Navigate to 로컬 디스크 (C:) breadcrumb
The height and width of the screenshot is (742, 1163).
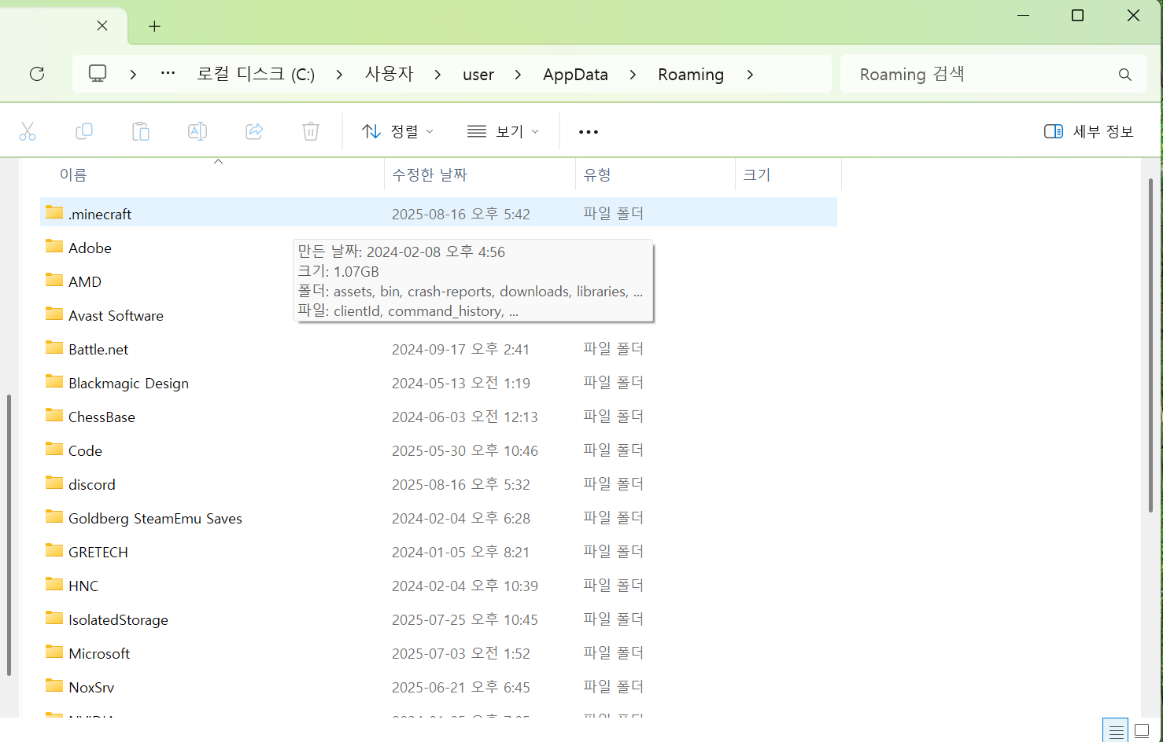point(256,75)
